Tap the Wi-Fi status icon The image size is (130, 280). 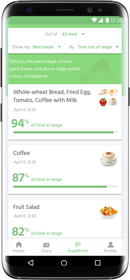click(x=94, y=20)
